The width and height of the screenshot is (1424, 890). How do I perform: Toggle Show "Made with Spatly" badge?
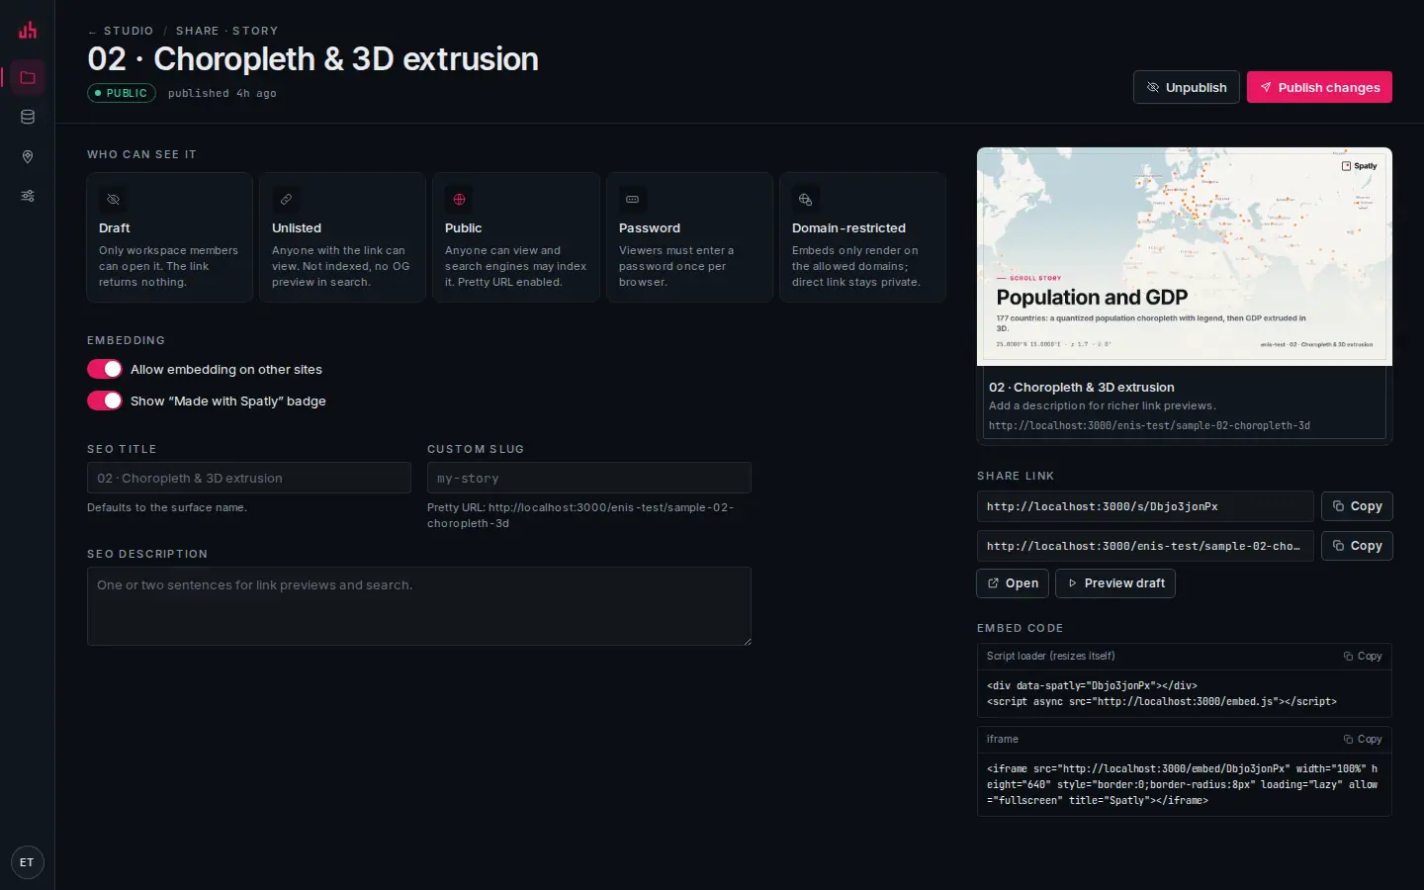coord(105,400)
